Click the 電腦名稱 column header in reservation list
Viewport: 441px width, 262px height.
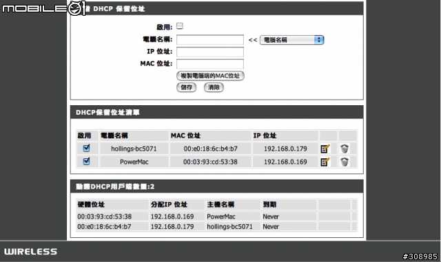coord(114,135)
